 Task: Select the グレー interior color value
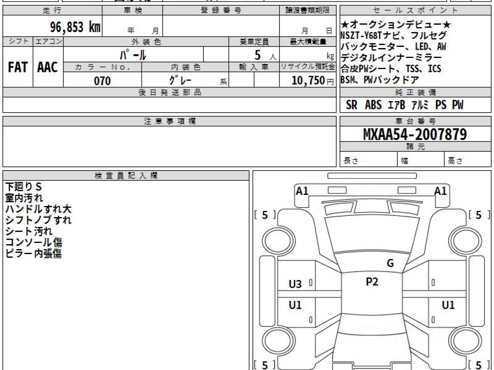point(181,80)
